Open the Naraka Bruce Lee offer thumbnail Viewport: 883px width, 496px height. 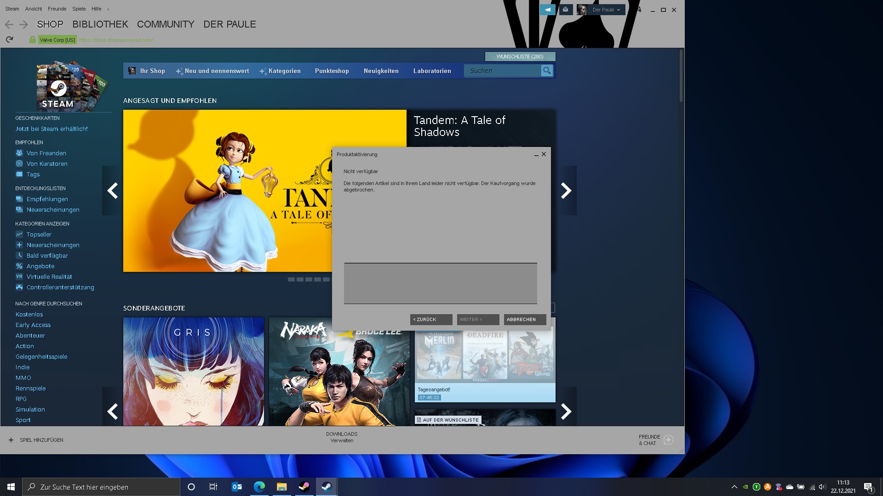point(339,372)
